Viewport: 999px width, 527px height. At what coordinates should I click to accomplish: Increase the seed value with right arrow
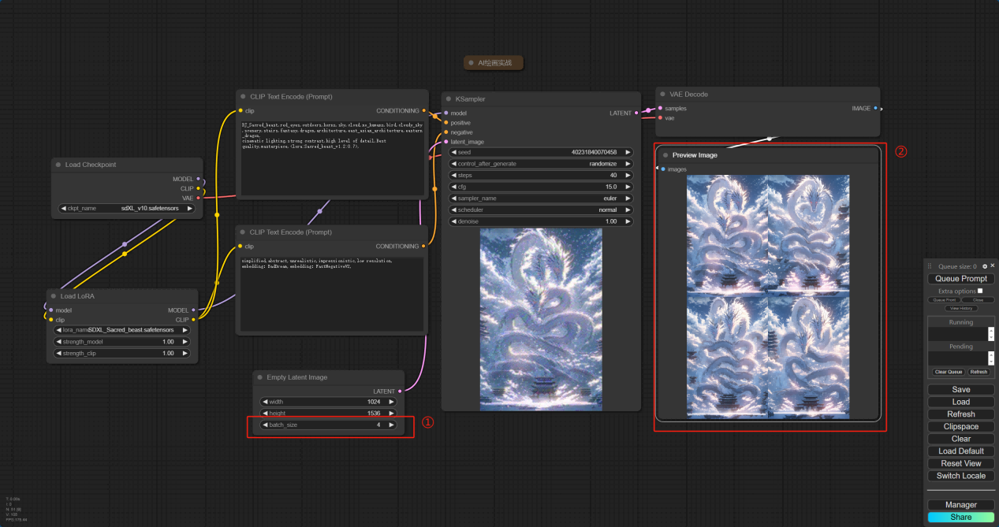click(628, 152)
